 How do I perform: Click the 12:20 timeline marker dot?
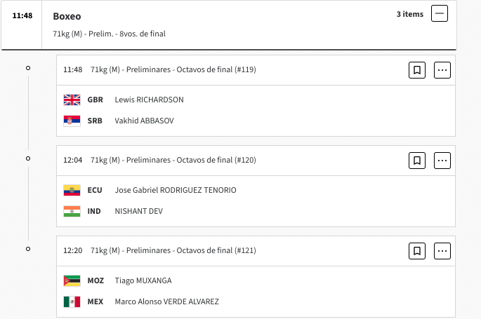(x=28, y=249)
